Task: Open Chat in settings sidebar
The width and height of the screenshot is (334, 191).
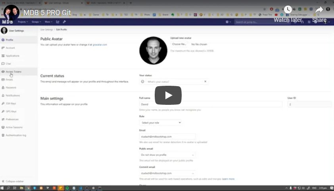Action: [x=19, y=64]
